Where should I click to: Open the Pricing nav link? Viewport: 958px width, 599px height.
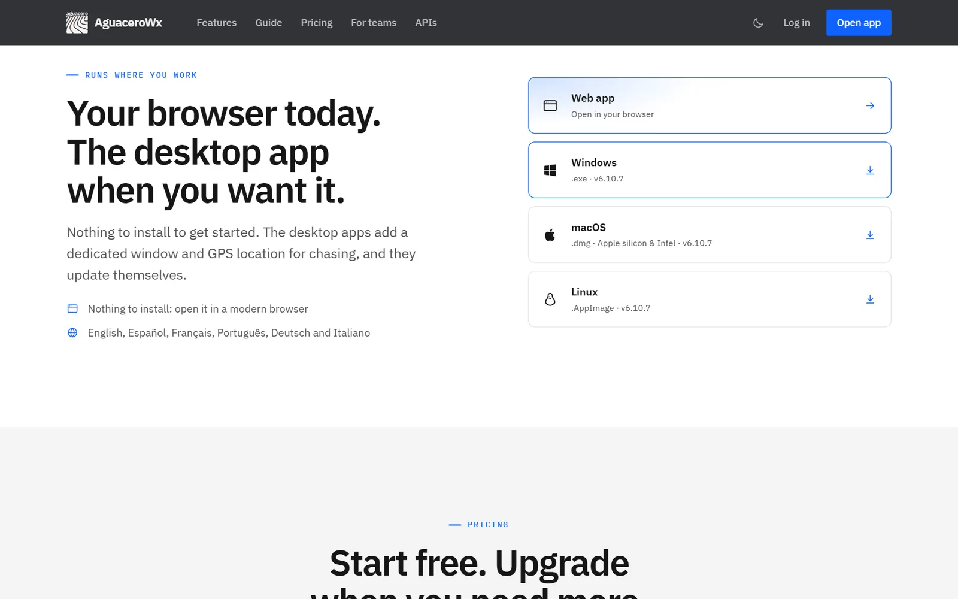[316, 23]
